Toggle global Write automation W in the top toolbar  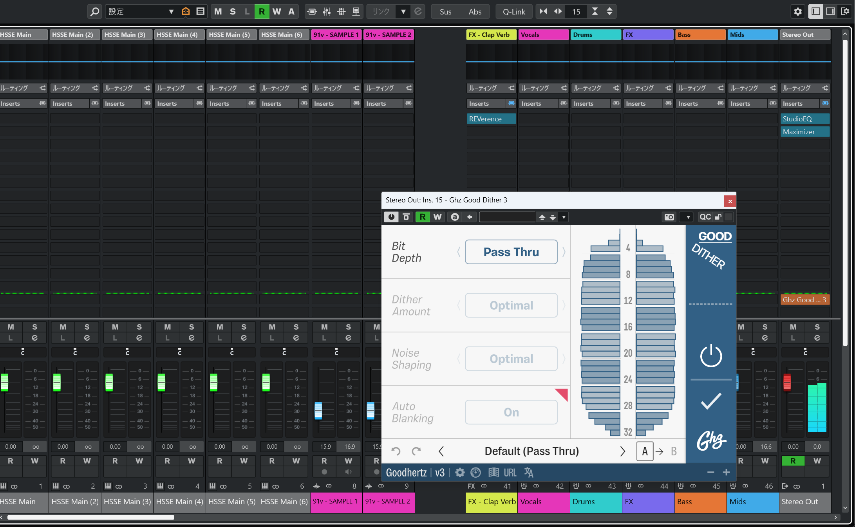[x=277, y=12]
